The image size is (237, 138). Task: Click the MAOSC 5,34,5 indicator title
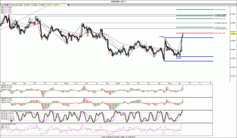point(6,99)
